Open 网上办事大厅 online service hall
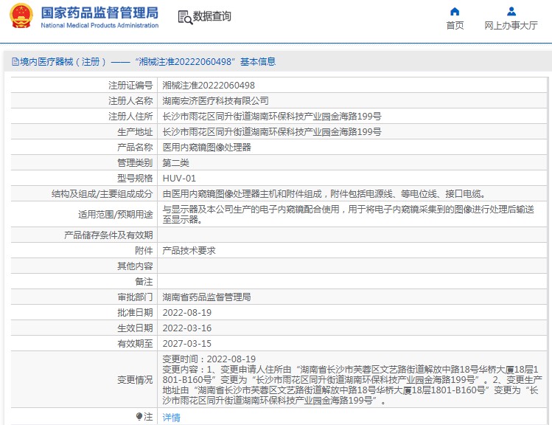The image size is (552, 425). pos(511,25)
